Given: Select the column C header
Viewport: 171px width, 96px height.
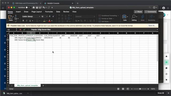Looking at the screenshot, I should click(31, 33).
